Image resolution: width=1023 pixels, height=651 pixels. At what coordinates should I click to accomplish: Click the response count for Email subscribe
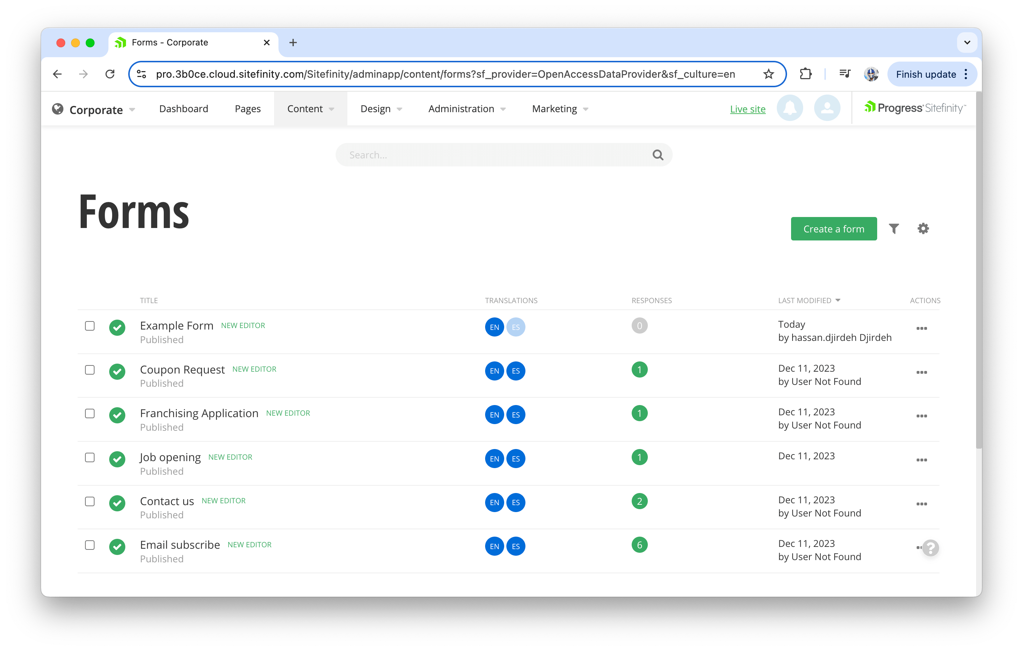pyautogui.click(x=639, y=545)
